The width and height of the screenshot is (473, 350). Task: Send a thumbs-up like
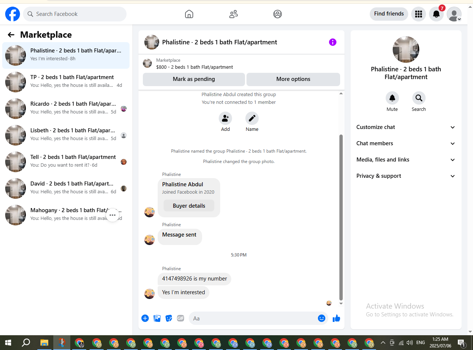tap(336, 318)
